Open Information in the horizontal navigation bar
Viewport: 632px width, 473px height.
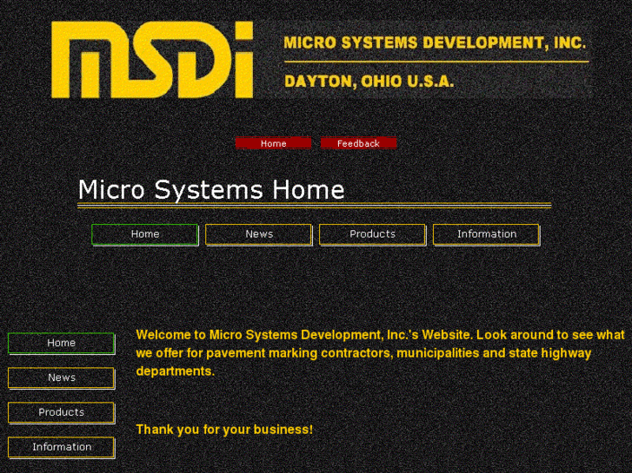pyautogui.click(x=487, y=234)
